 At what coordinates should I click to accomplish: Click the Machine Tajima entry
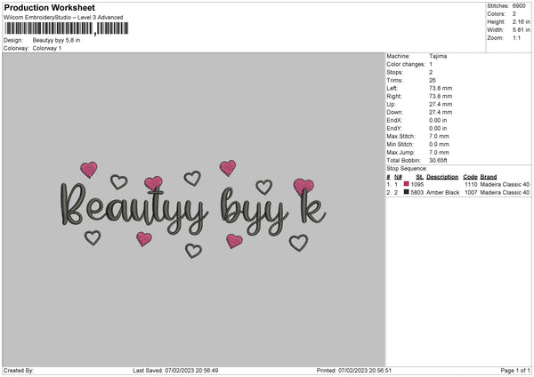[438, 56]
